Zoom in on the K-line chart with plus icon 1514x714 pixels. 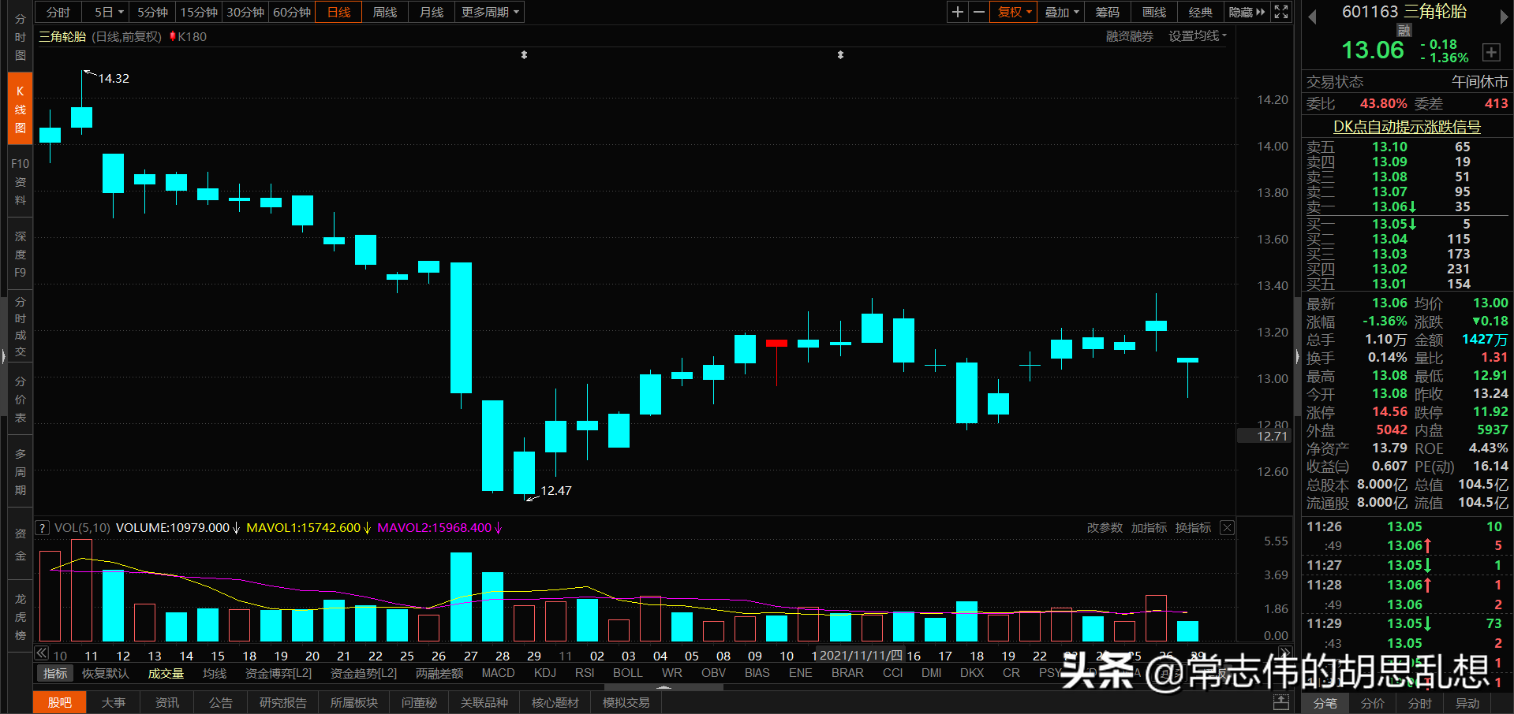(x=957, y=12)
